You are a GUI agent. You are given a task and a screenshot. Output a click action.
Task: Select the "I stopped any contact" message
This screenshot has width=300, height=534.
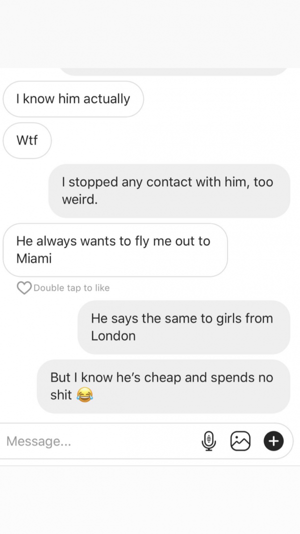point(169,191)
